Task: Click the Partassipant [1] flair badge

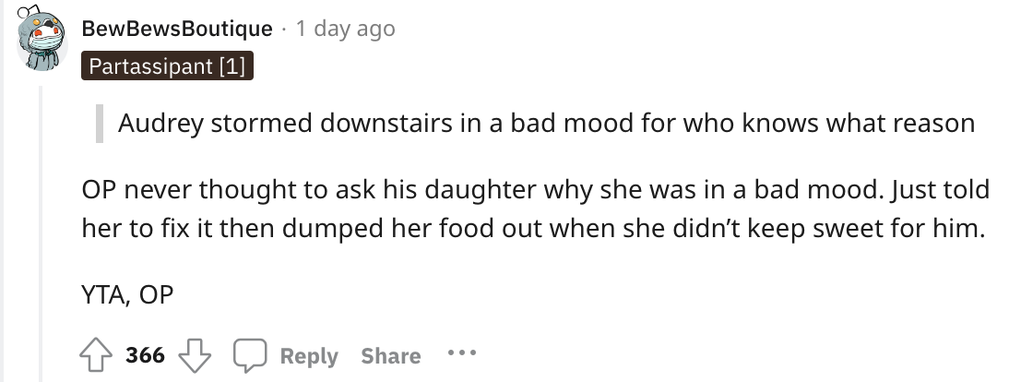Action: pos(167,66)
